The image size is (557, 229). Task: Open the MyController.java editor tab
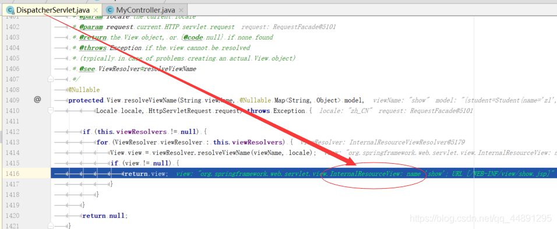[144, 10]
